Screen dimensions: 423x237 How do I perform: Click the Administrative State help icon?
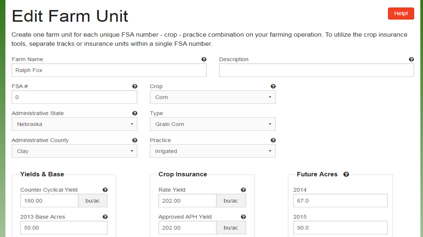[135, 113]
